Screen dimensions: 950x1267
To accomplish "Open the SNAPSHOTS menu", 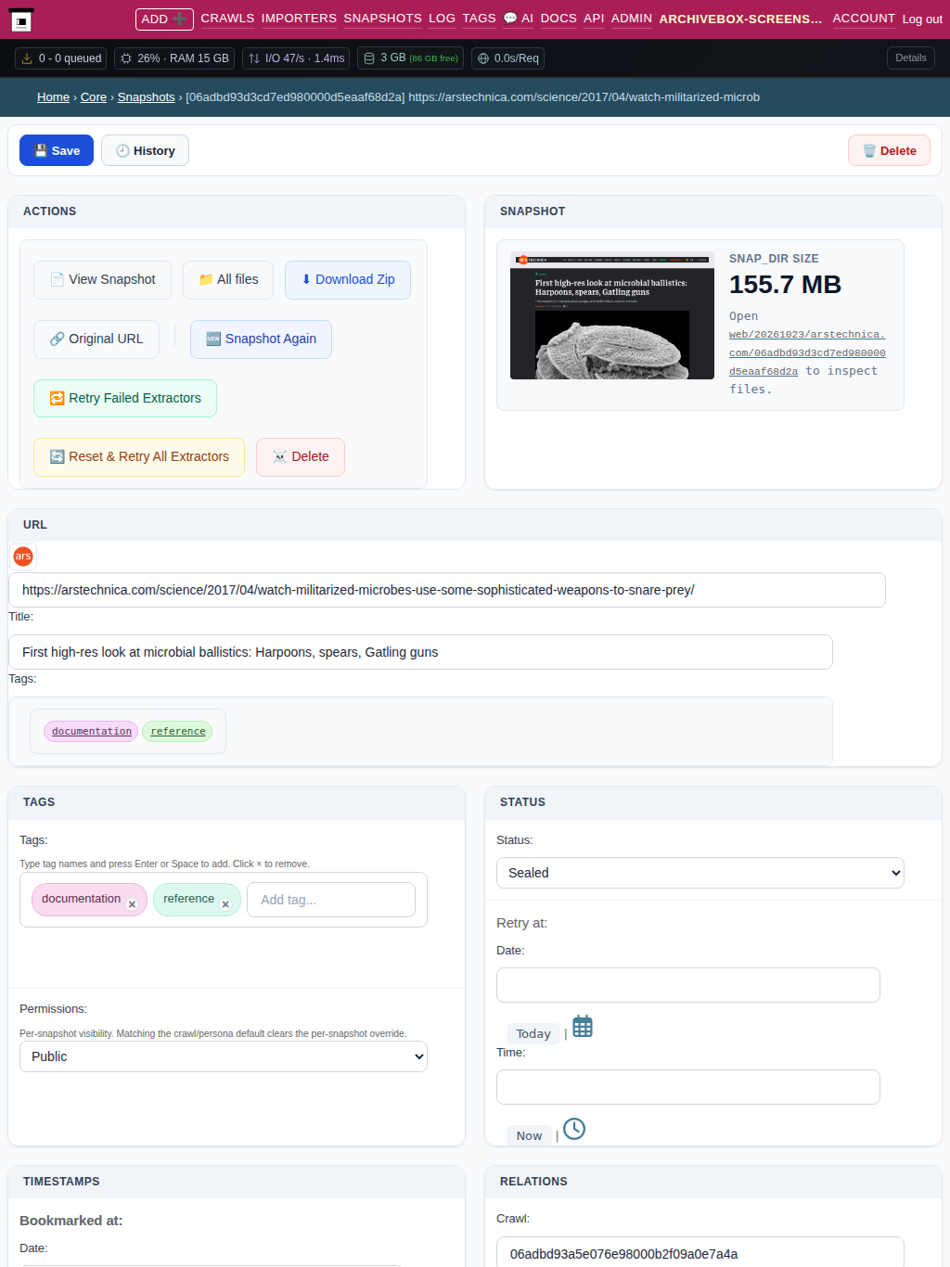I will [382, 19].
